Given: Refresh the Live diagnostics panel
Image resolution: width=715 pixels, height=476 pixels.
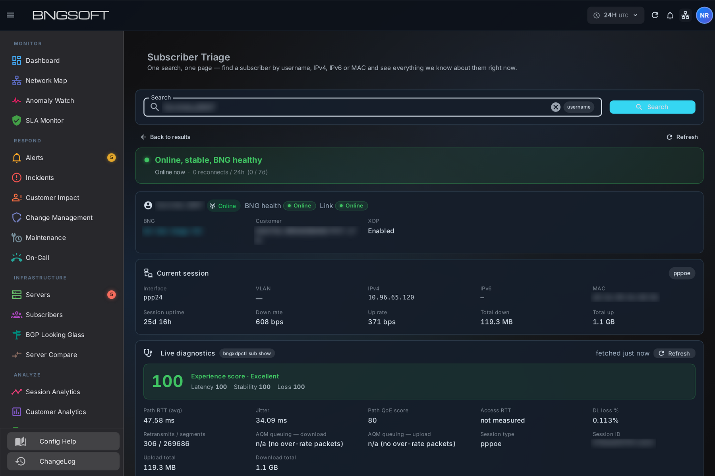Looking at the screenshot, I should pyautogui.click(x=674, y=353).
